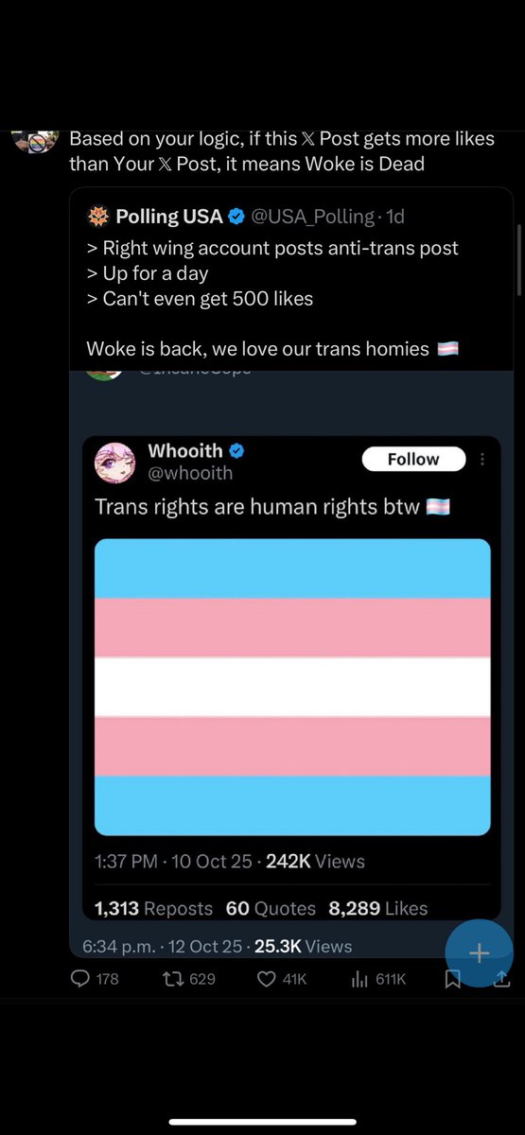Tap Whooith's verified badge
Image resolution: width=525 pixels, height=1135 pixels.
[x=237, y=451]
